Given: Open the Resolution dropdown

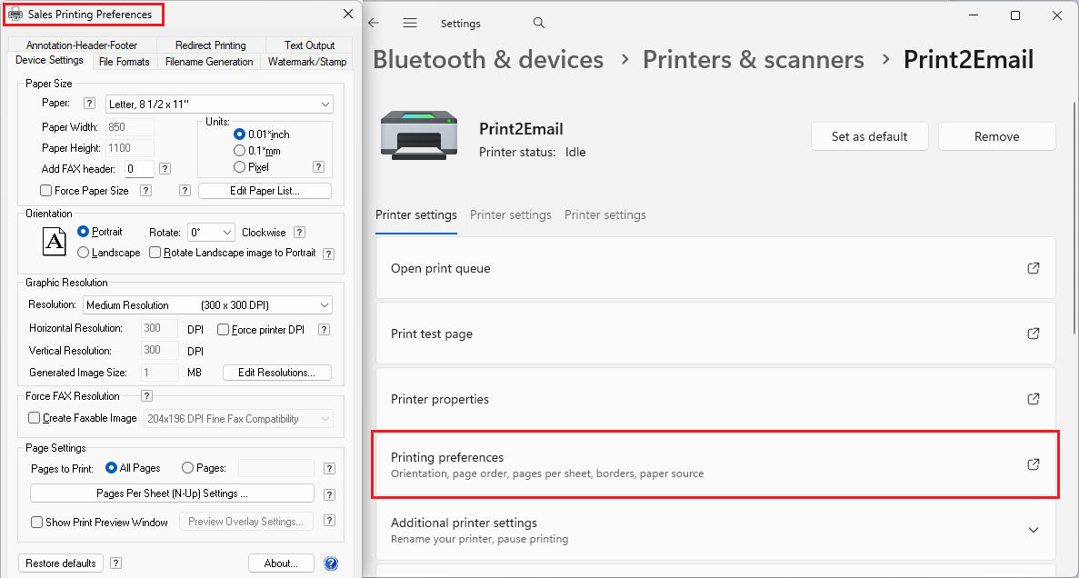Looking at the screenshot, I should [x=207, y=304].
